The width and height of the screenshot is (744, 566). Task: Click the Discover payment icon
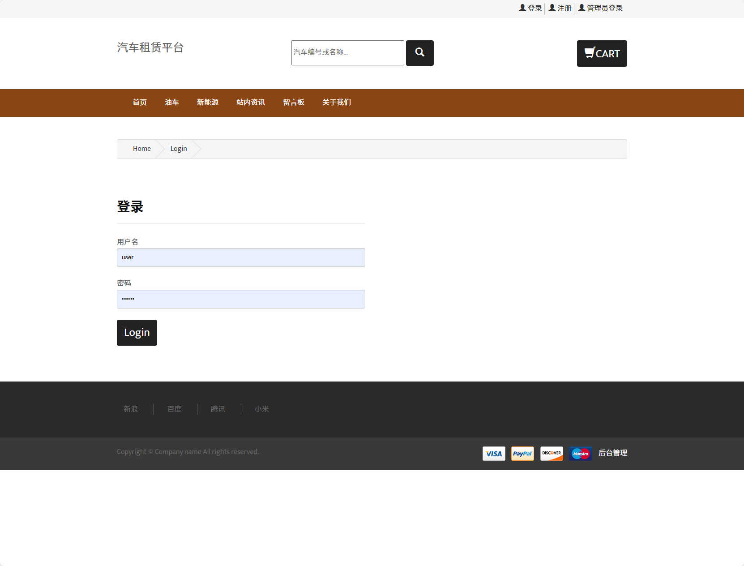(x=552, y=454)
